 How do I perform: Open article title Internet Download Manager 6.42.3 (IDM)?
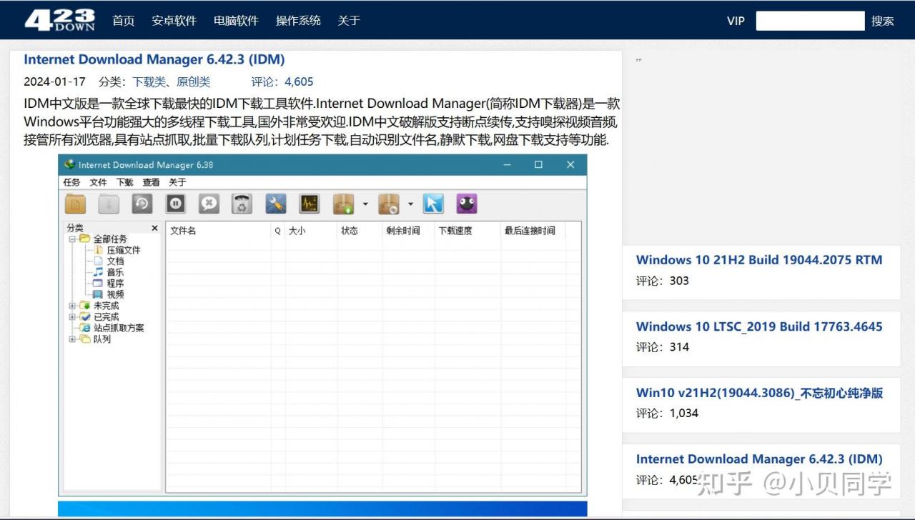(154, 59)
